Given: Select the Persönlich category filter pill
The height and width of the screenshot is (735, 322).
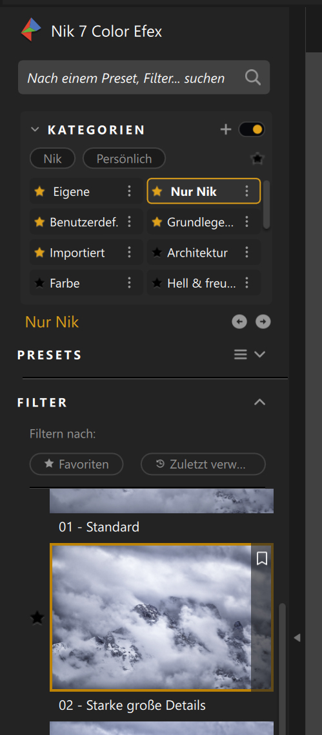Looking at the screenshot, I should point(124,158).
